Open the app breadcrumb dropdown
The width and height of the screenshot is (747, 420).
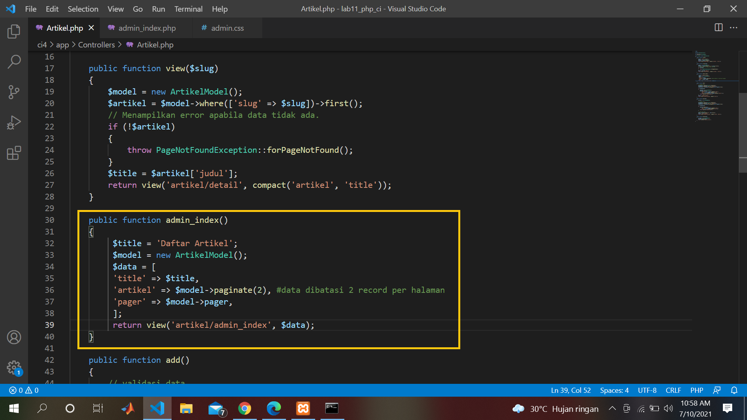pyautogui.click(x=62, y=45)
